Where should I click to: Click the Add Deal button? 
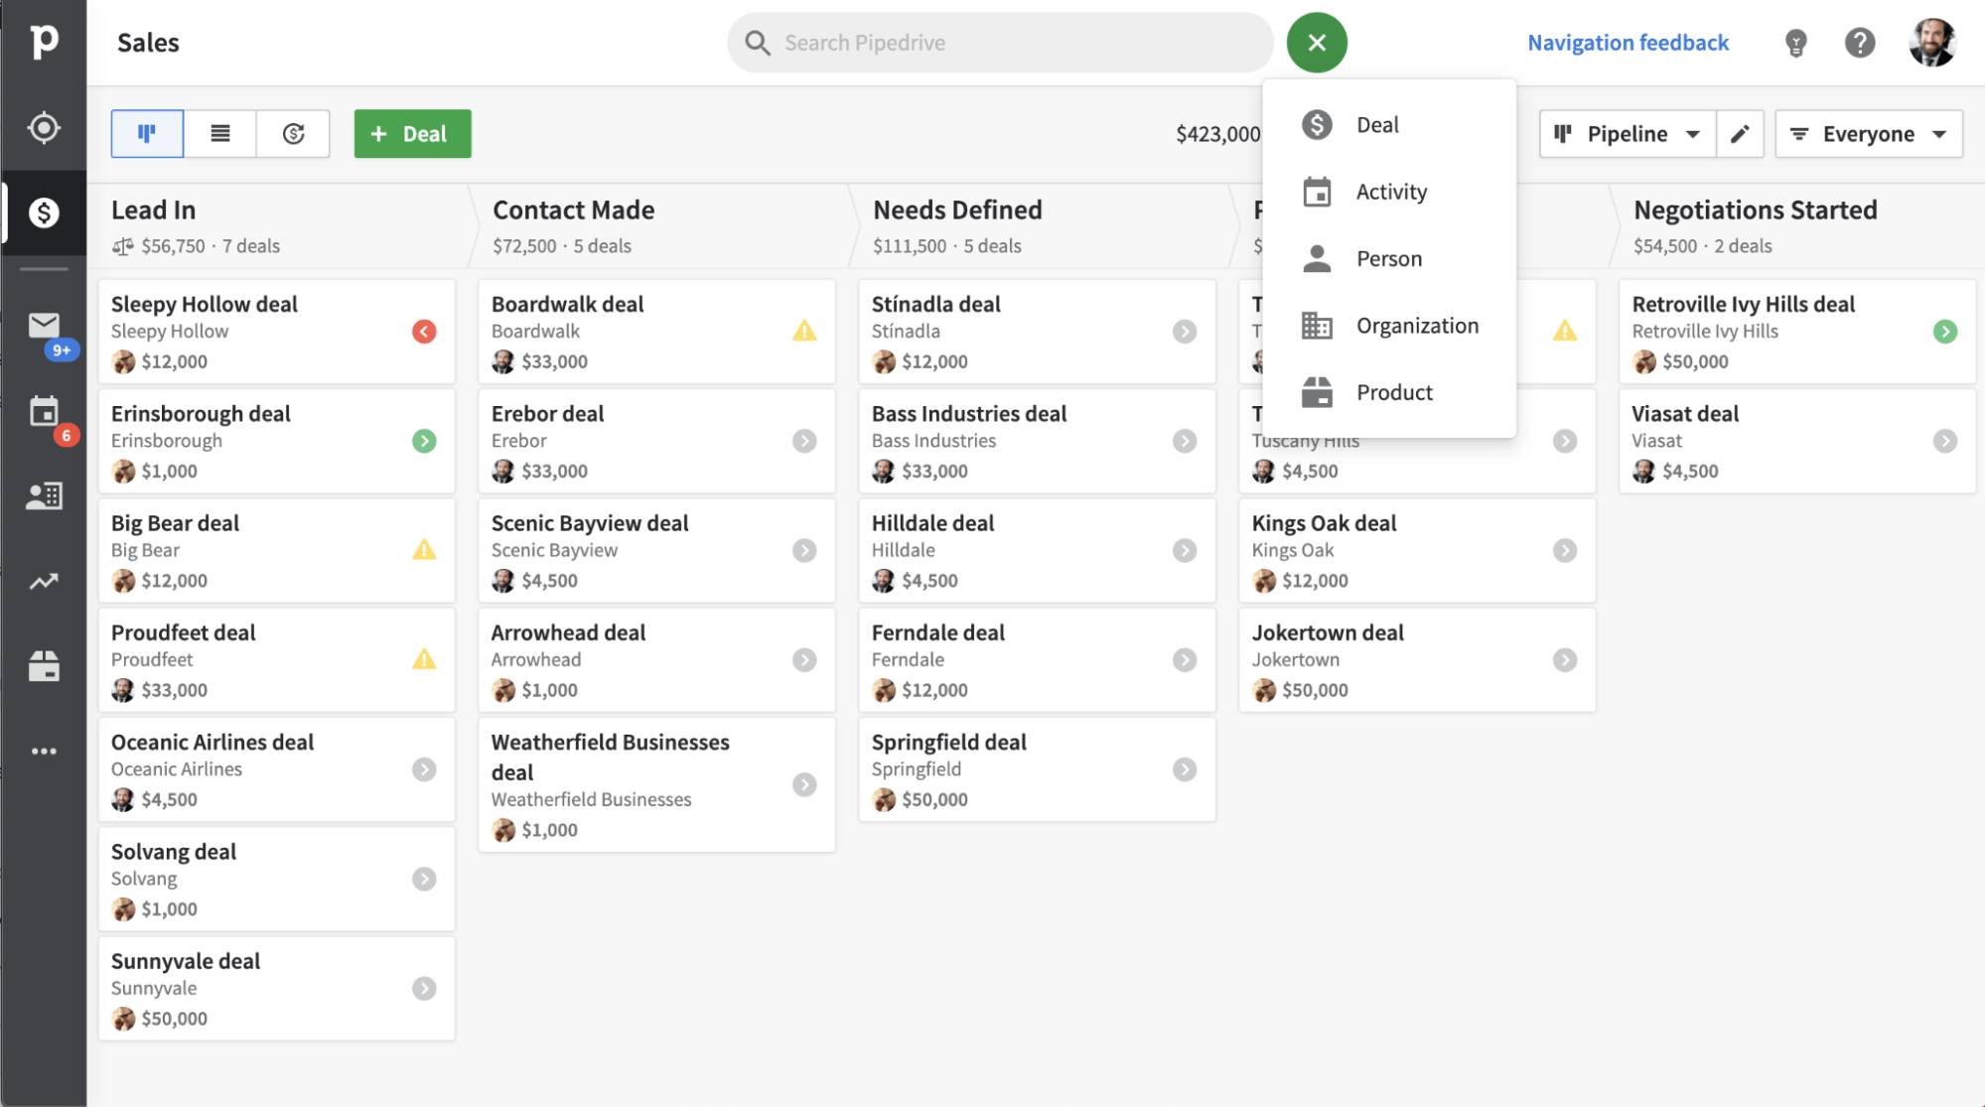[x=412, y=134]
